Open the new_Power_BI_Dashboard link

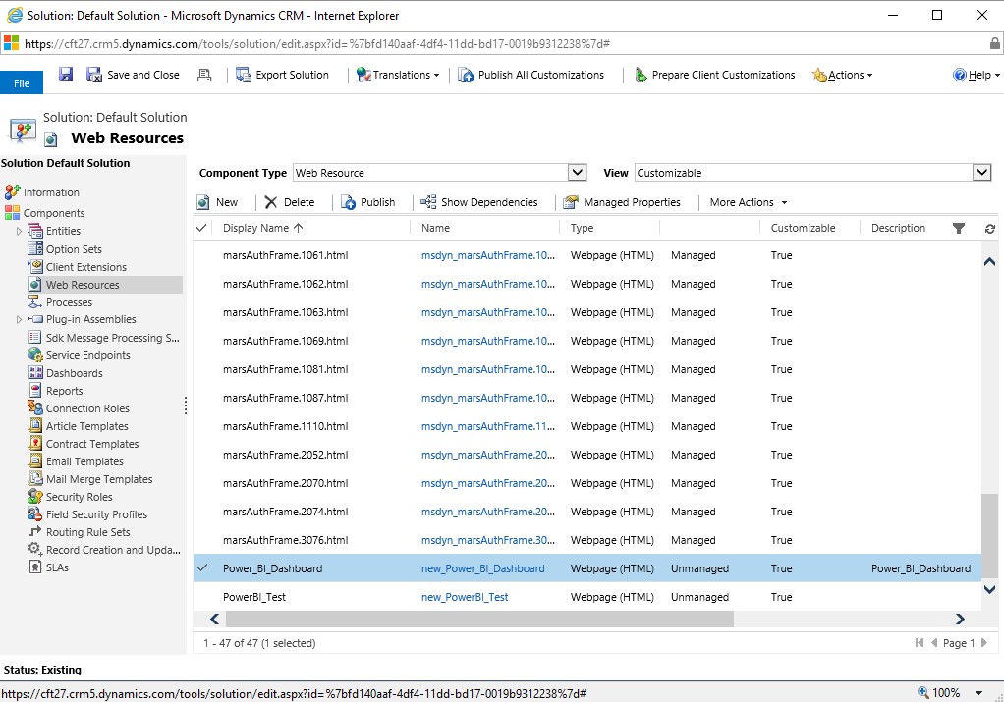click(482, 568)
